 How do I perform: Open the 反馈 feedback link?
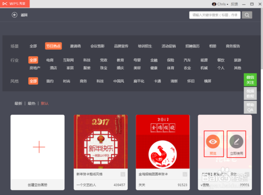tap(234, 4)
